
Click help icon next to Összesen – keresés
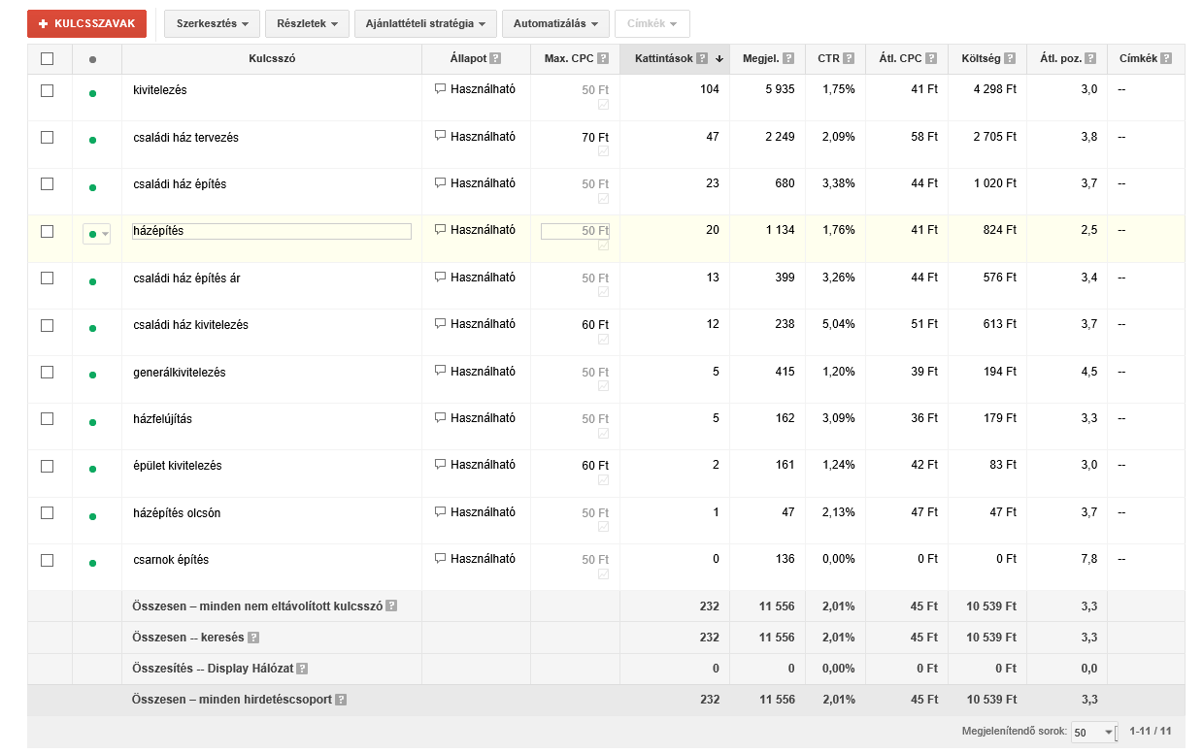point(253,638)
